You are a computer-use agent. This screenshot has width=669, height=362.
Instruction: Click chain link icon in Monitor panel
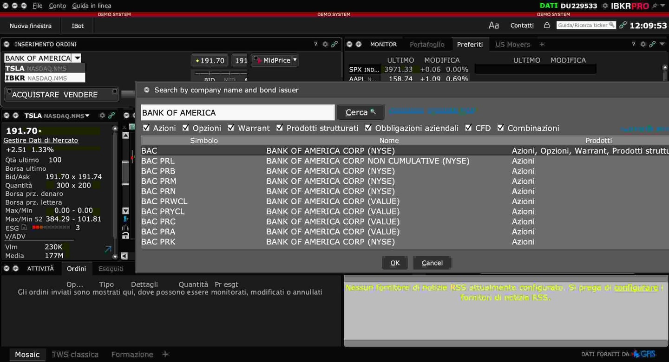point(652,44)
